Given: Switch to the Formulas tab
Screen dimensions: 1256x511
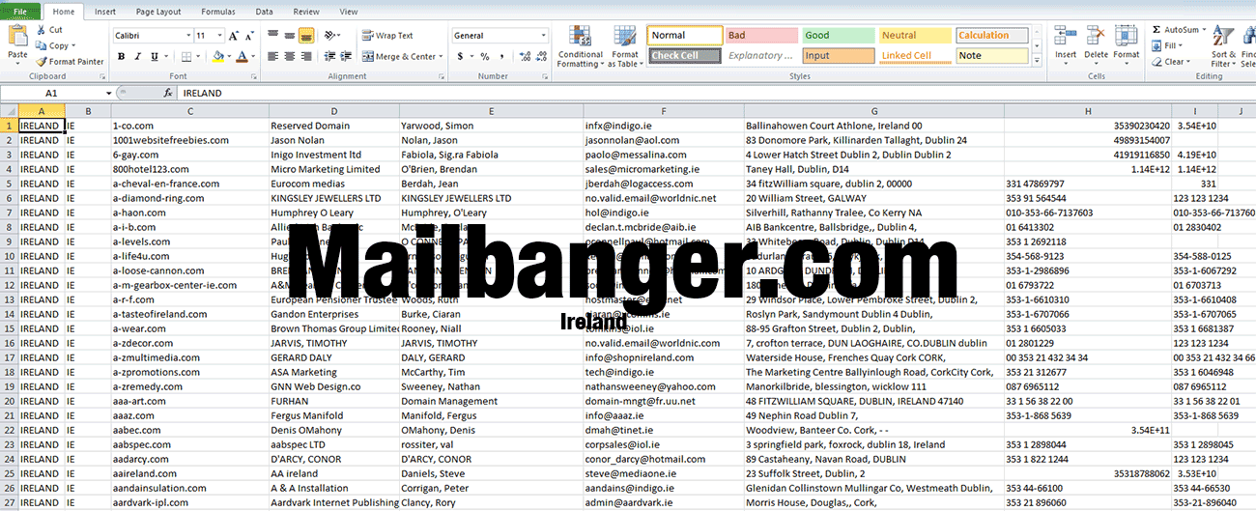Looking at the screenshot, I should click(218, 12).
